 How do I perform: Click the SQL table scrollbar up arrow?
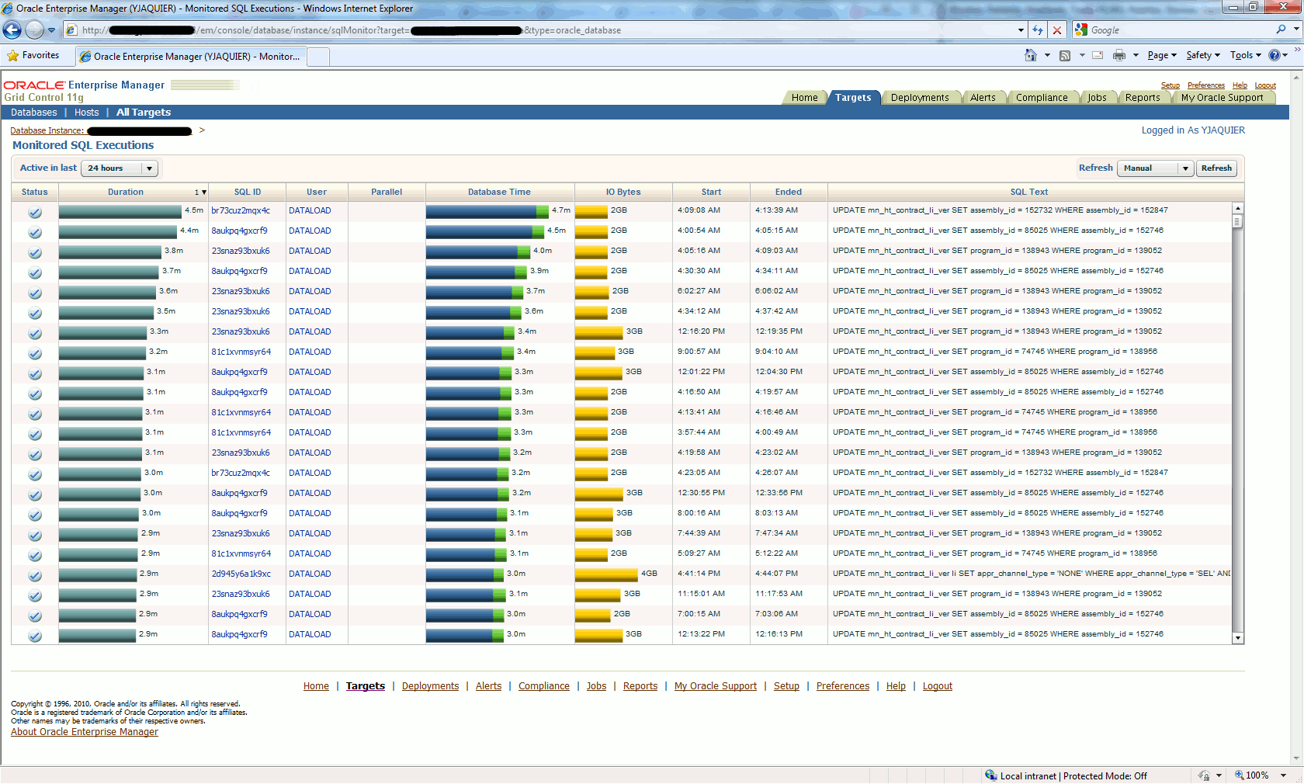click(x=1238, y=208)
